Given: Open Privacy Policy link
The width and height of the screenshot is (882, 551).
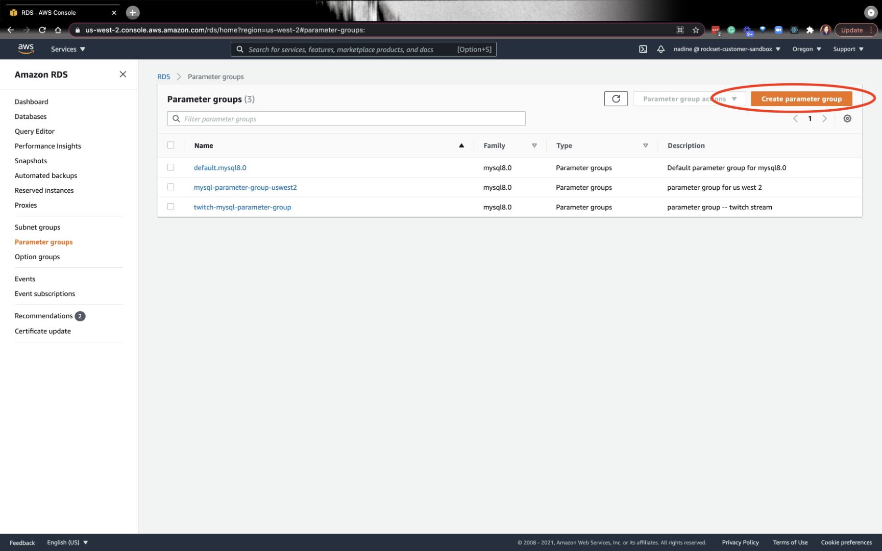Looking at the screenshot, I should coord(740,542).
